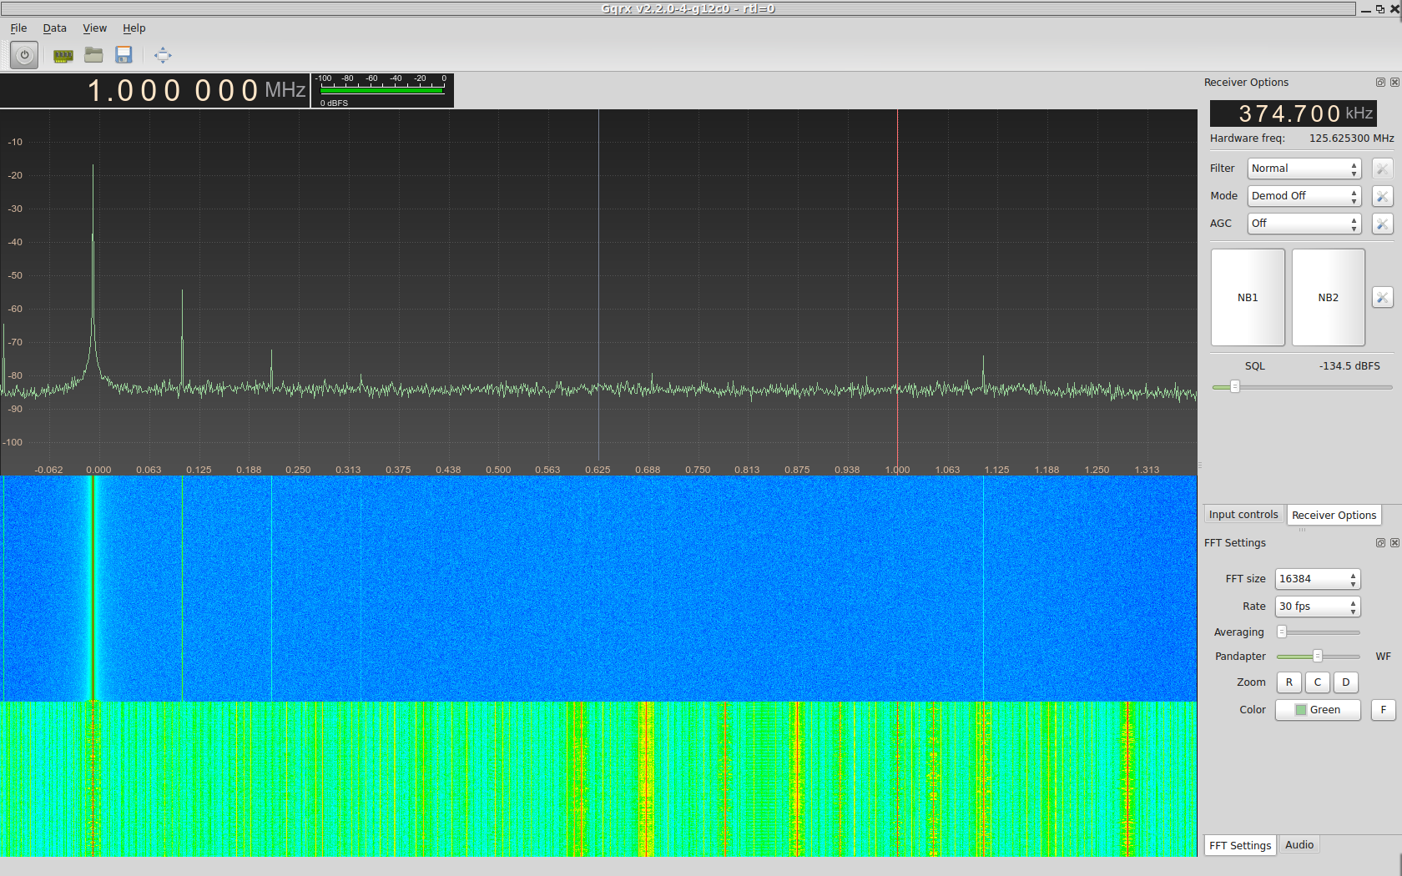Open filter settings tool button
This screenshot has height=876, width=1402.
tap(1382, 169)
